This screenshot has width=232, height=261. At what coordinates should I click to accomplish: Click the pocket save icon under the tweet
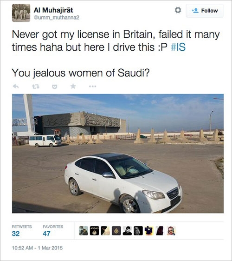point(55,87)
